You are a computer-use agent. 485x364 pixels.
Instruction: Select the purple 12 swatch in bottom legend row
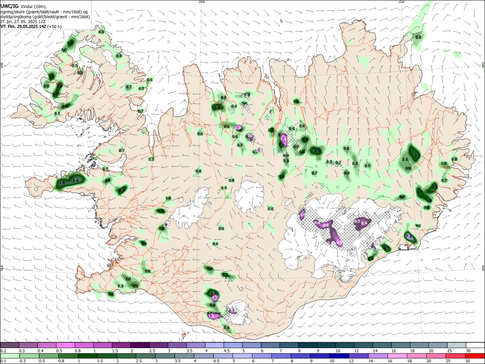click(358, 356)
